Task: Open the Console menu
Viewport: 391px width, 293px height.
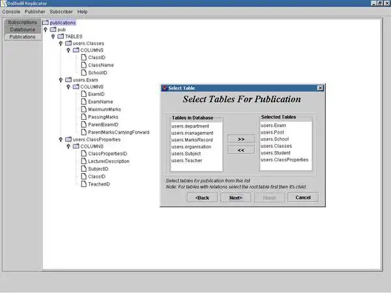Action: tap(11, 12)
